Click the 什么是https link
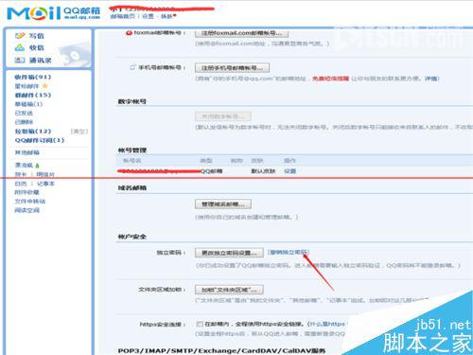473x355 pixels. pyautogui.click(x=327, y=324)
